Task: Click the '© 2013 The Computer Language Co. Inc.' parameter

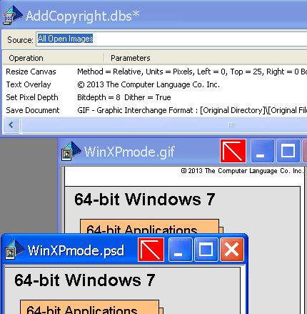Action: [149, 84]
